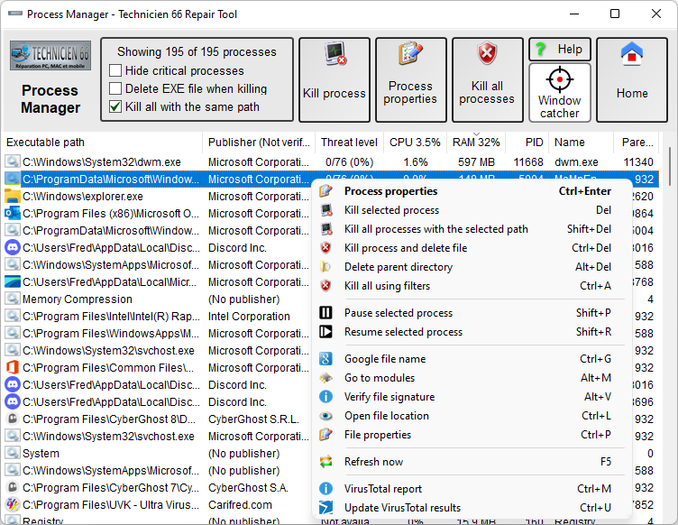Click the UVK Ultra Virus Killer row icon
678x525 pixels.
(12, 504)
